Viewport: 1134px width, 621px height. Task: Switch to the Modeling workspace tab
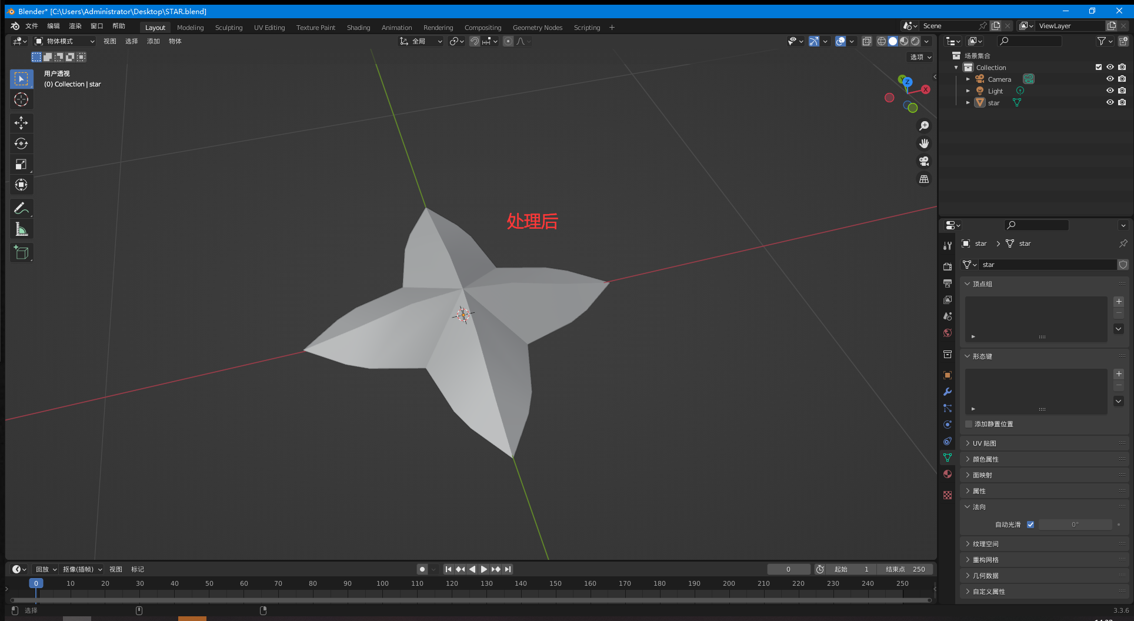coord(191,28)
